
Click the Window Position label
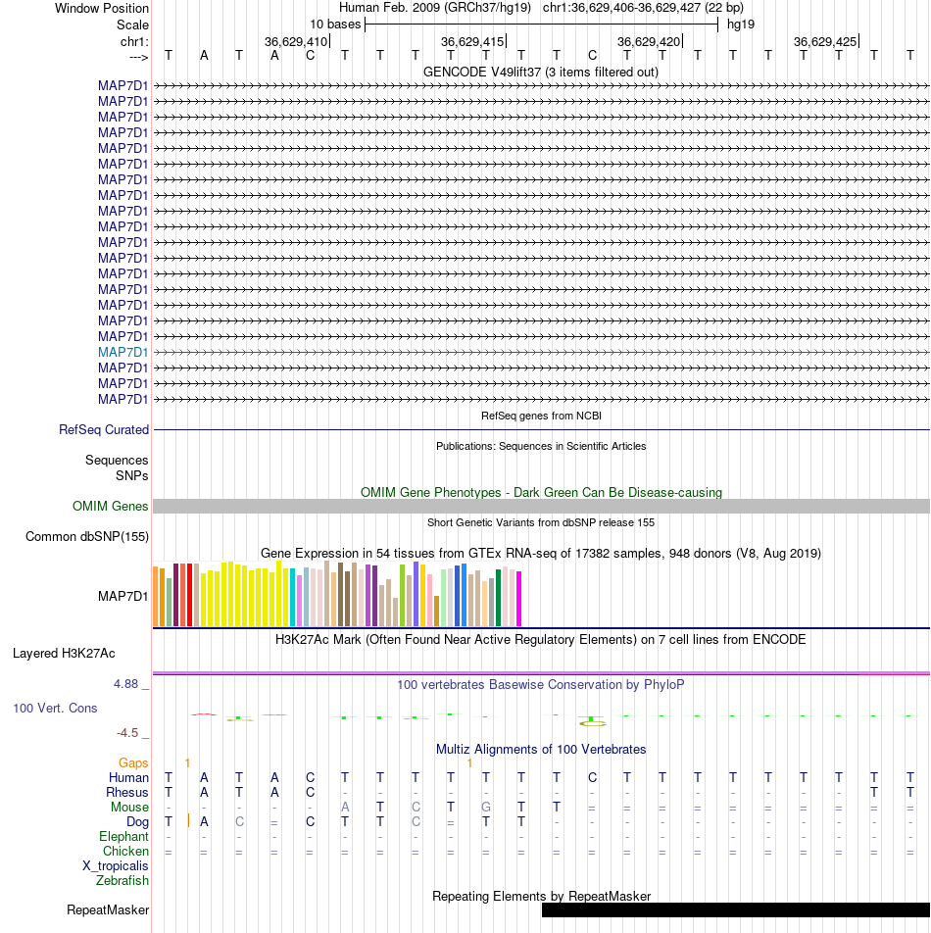tap(102, 8)
